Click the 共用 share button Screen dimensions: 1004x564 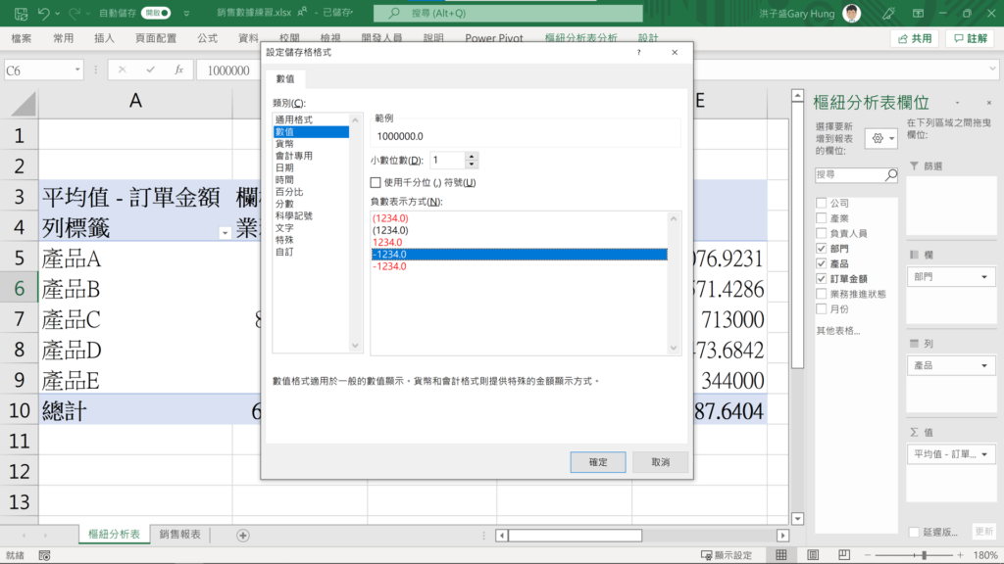pyautogui.click(x=915, y=39)
